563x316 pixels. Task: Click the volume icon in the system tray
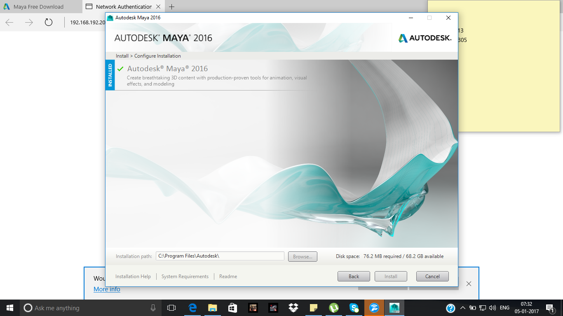[493, 307]
